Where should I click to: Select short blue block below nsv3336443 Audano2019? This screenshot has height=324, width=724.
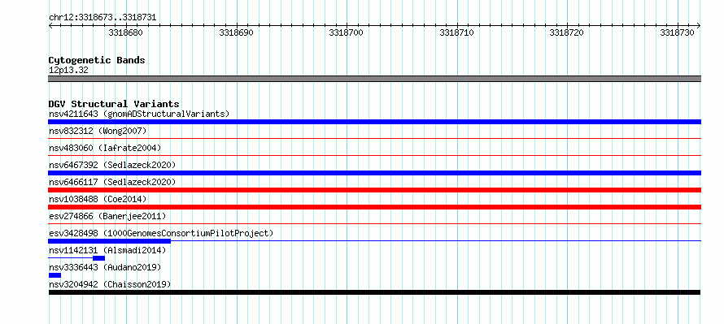coord(55,275)
